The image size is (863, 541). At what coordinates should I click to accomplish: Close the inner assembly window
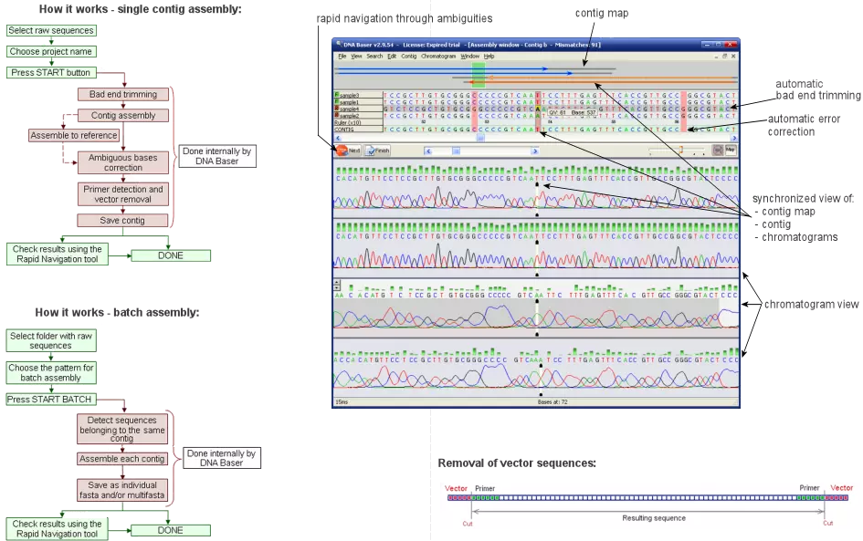(x=733, y=56)
